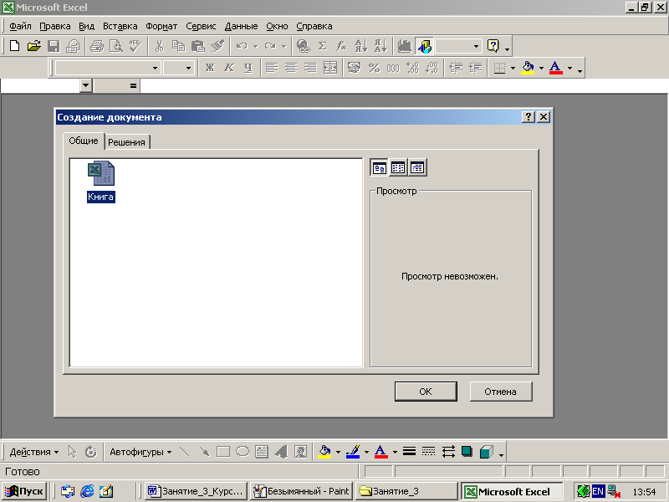Viewport: 669px width, 502px height.
Task: Expand the formatting Fill Color dropdown arrow
Action: pos(541,68)
